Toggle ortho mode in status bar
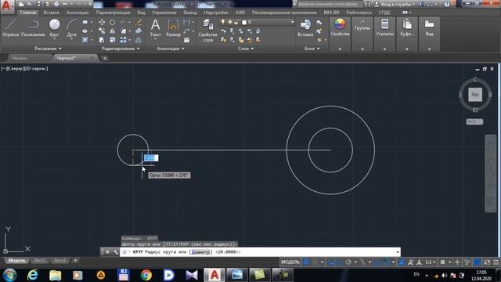Viewport: 501px width, 282px height. pos(340,262)
